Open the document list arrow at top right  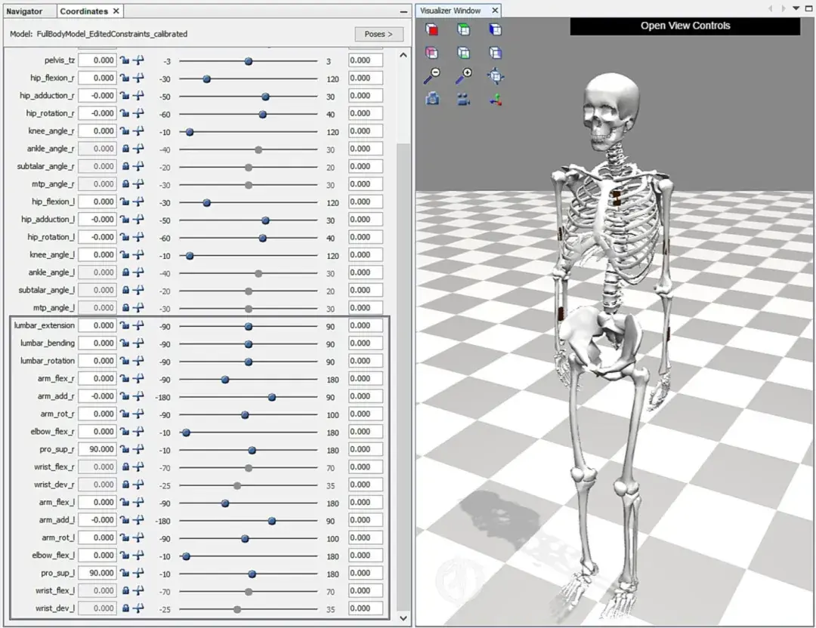pyautogui.click(x=796, y=8)
